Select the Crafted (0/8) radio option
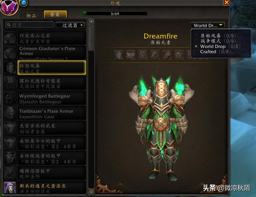The width and height of the screenshot is (256, 197). (x=196, y=51)
